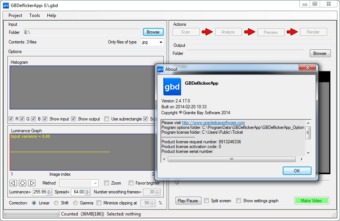340x221 pixels.
Task: Click the Analyze action button
Action: (228, 32)
